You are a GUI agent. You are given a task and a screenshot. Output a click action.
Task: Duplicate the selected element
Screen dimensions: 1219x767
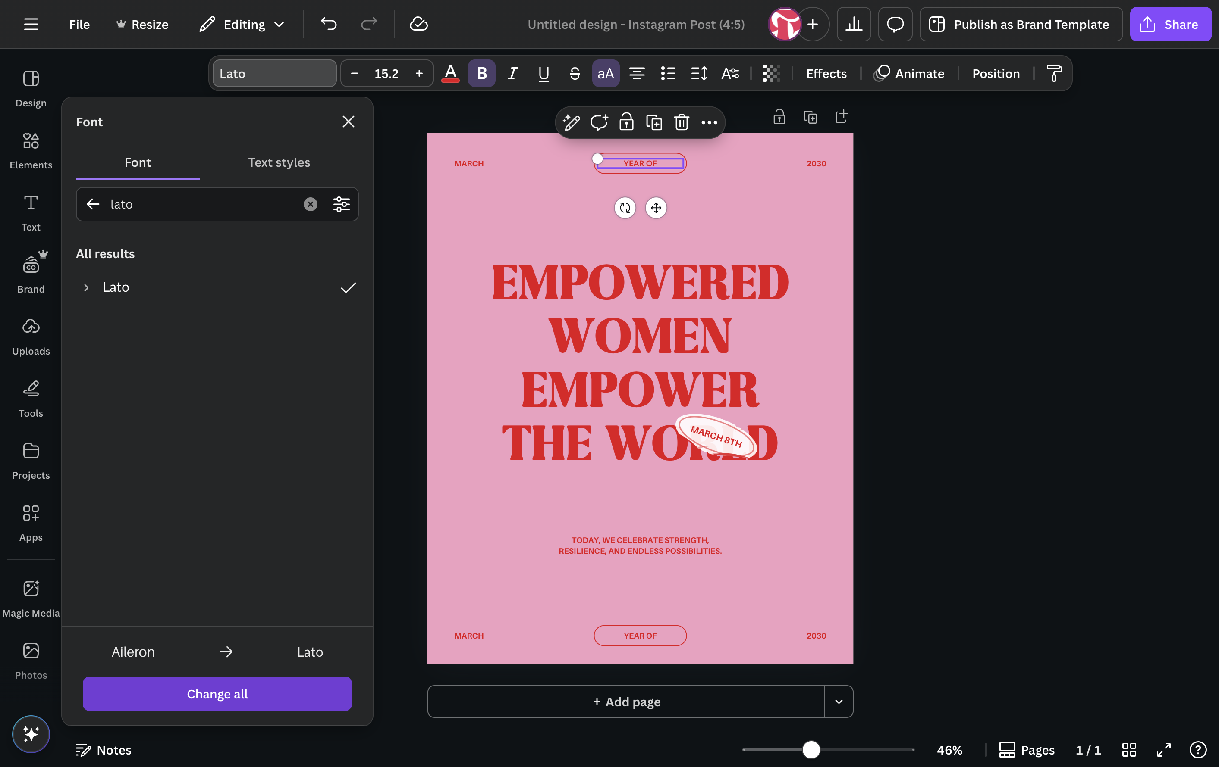(x=654, y=122)
